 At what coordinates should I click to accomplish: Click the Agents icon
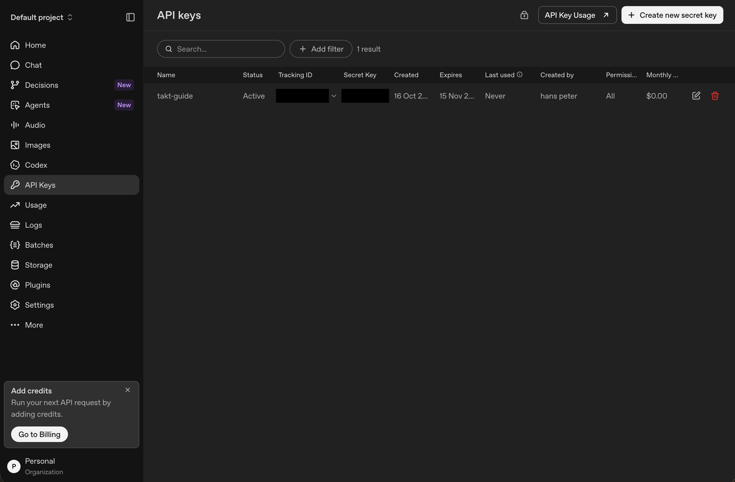click(15, 105)
